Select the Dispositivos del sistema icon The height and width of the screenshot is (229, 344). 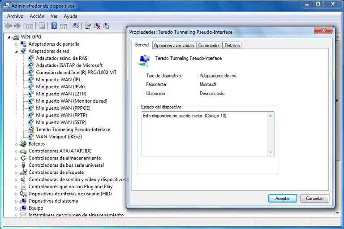23,201
